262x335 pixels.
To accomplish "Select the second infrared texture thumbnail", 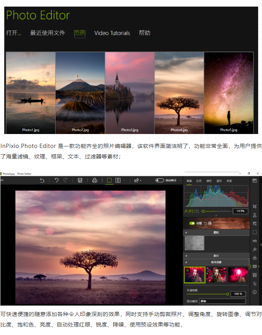I will coord(216,275).
